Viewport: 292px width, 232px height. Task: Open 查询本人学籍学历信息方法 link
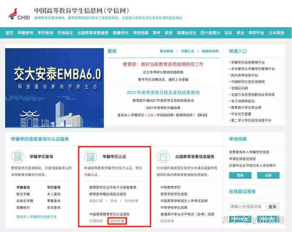[36, 217]
